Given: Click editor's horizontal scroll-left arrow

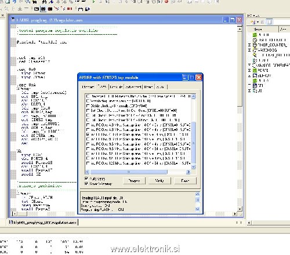Looking at the screenshot, I should pyautogui.click(x=14, y=214).
